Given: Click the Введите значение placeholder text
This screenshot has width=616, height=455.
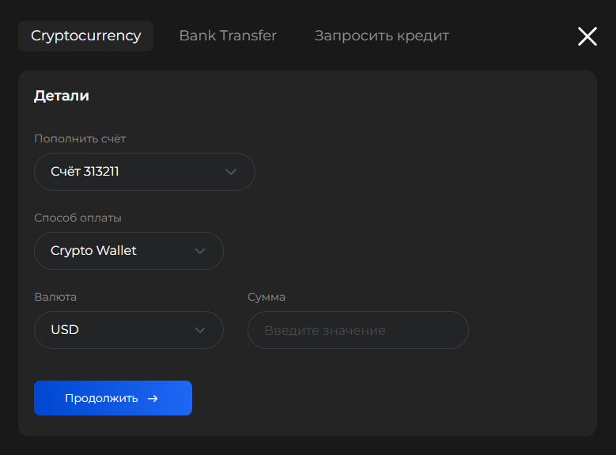Looking at the screenshot, I should pyautogui.click(x=325, y=330).
